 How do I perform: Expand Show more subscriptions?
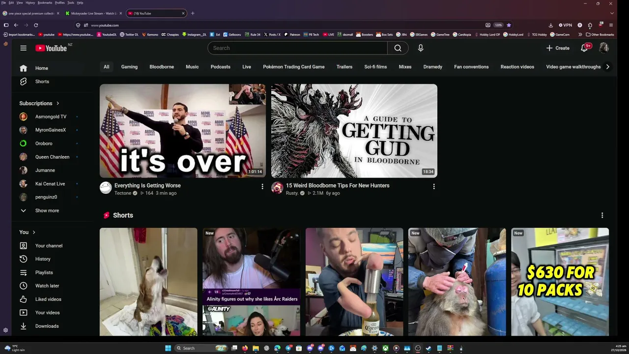[x=47, y=210]
